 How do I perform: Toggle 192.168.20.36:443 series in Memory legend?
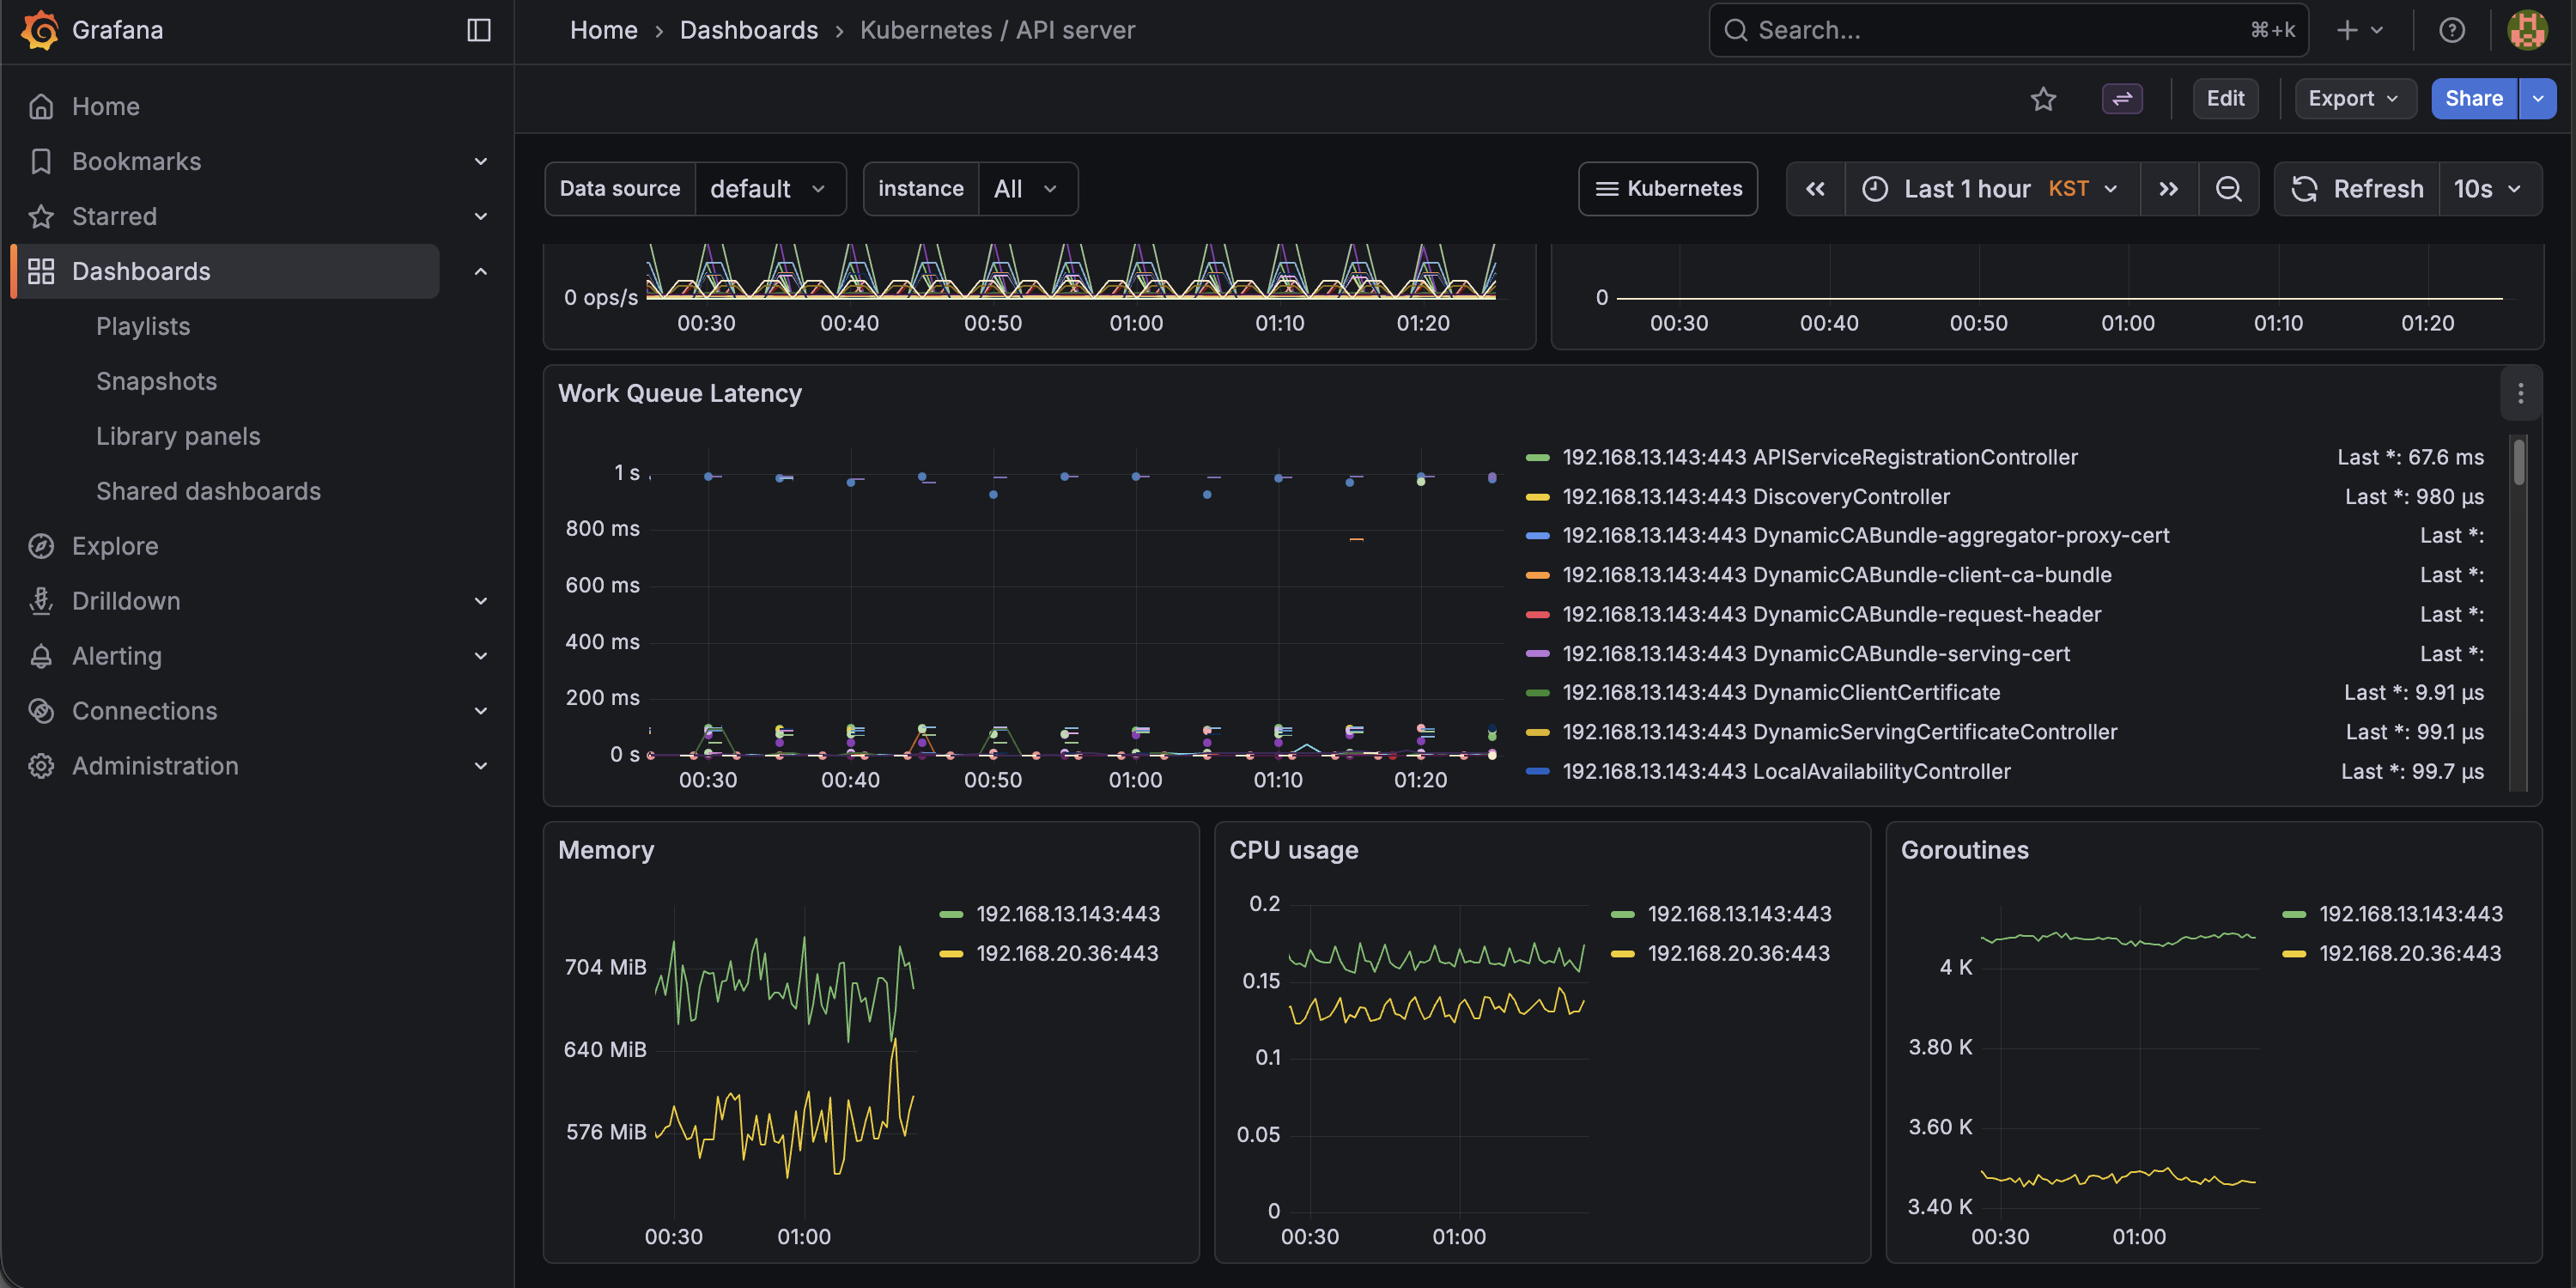(1067, 953)
